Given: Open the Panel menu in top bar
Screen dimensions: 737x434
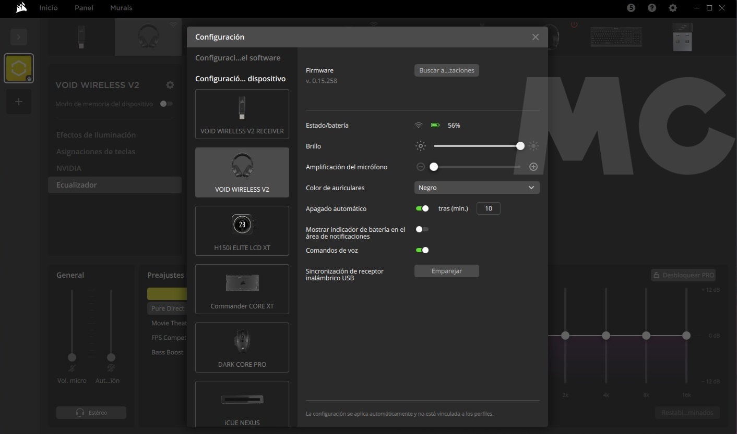Looking at the screenshot, I should [84, 8].
